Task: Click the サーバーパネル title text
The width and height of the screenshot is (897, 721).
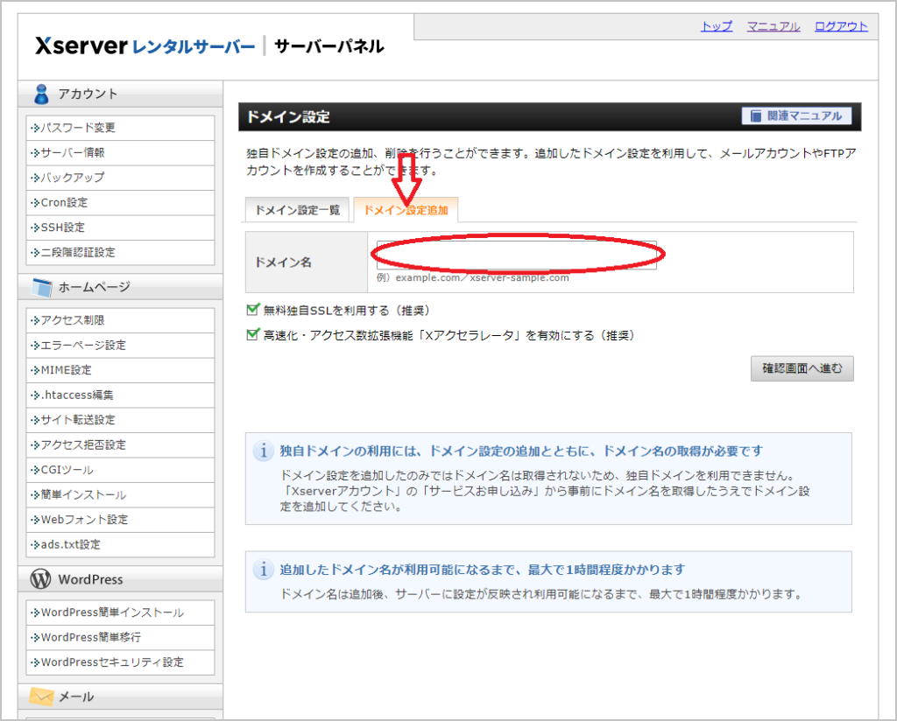Action: [x=329, y=46]
